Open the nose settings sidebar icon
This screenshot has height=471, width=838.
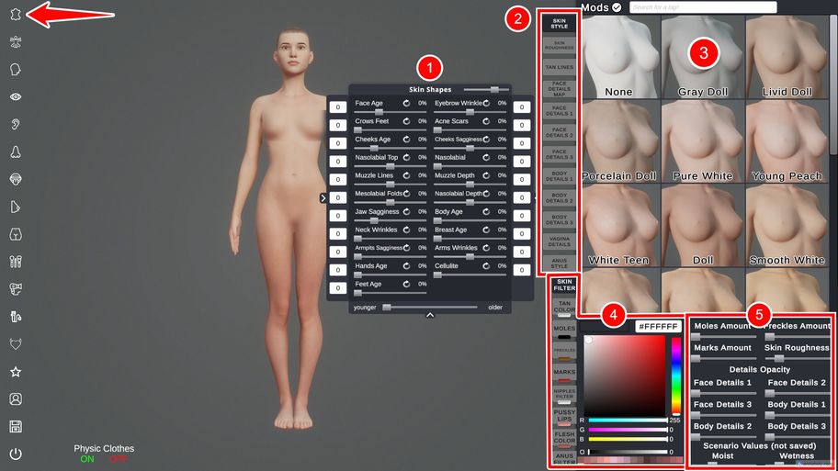click(x=16, y=152)
